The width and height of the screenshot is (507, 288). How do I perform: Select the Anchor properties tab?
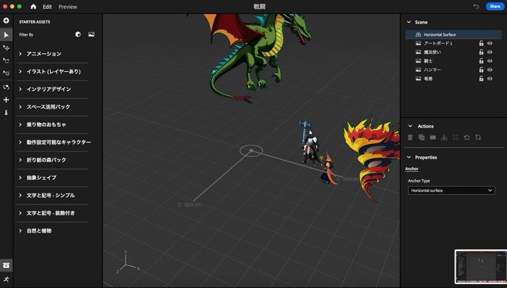click(x=412, y=169)
